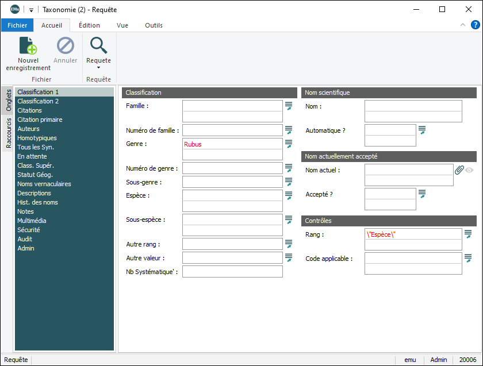Expand the Requete dropdown arrow in ribbon

98,68
